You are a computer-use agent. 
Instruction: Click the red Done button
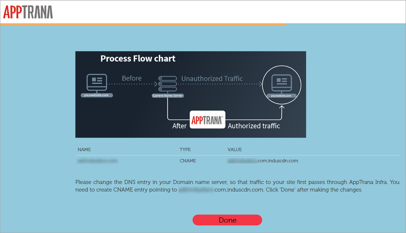pos(227,220)
